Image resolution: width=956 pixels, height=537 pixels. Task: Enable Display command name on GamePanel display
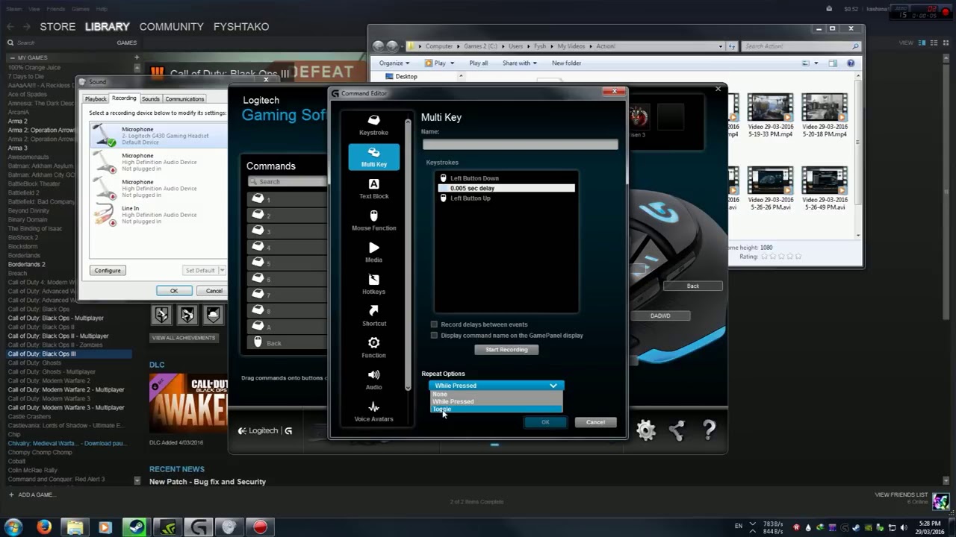point(434,336)
